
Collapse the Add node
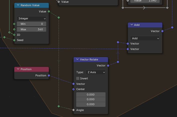point(132,25)
